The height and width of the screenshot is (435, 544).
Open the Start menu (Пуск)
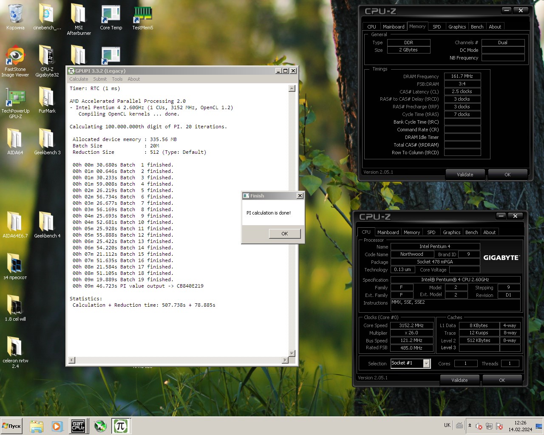pos(12,426)
